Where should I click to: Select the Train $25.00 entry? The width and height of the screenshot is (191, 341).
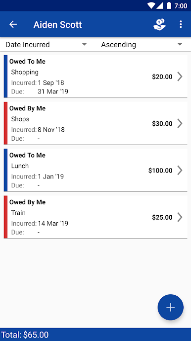95,217
